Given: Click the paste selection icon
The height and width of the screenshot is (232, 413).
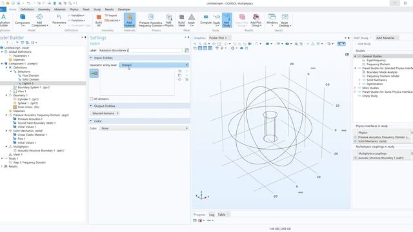Looking at the screenshot, I should point(179,75).
